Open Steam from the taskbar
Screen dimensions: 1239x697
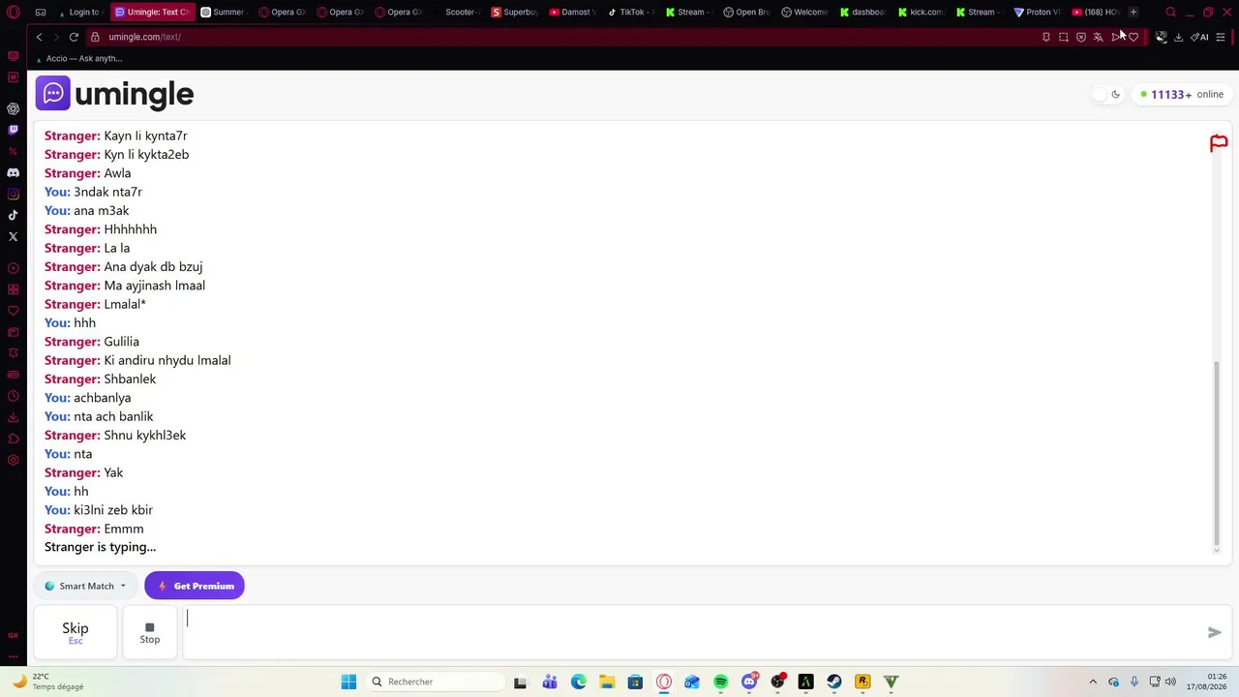834,682
